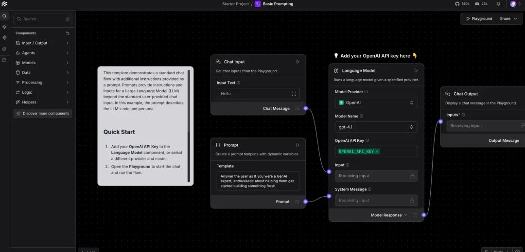Run the Chat Input component
The height and width of the screenshot is (252, 525).
298,62
